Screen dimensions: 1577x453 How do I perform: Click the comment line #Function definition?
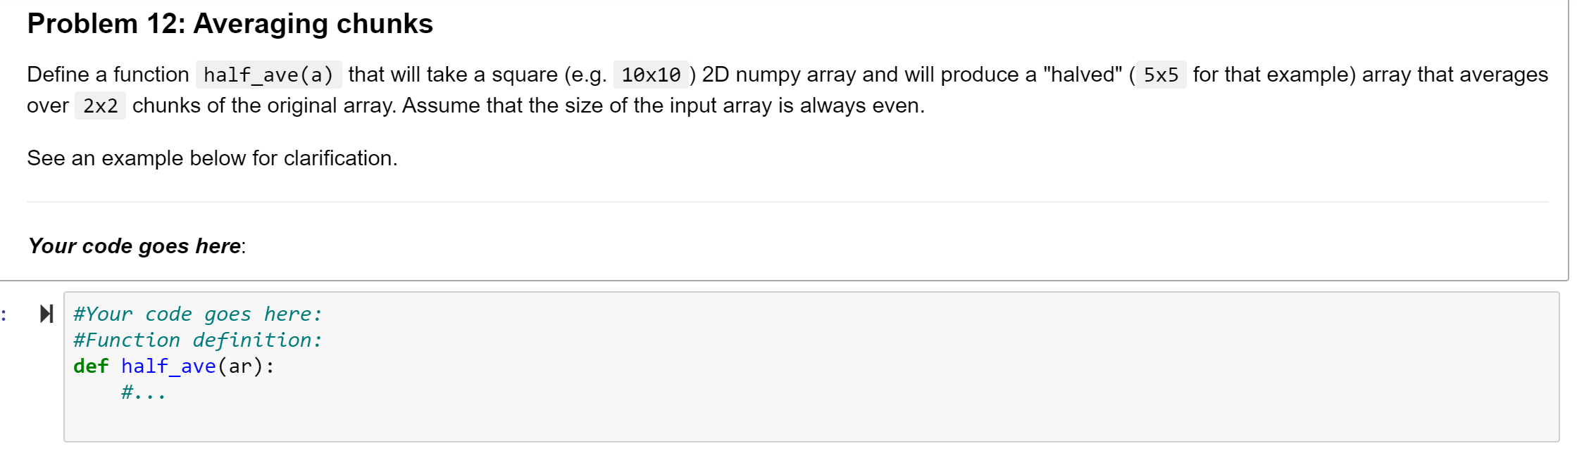point(197,340)
